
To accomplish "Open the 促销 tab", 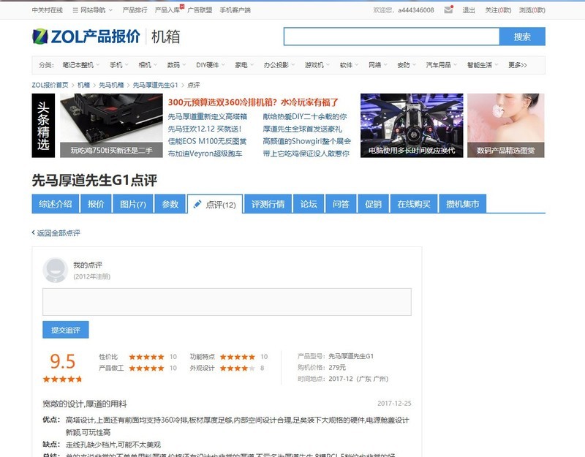I will (373, 204).
